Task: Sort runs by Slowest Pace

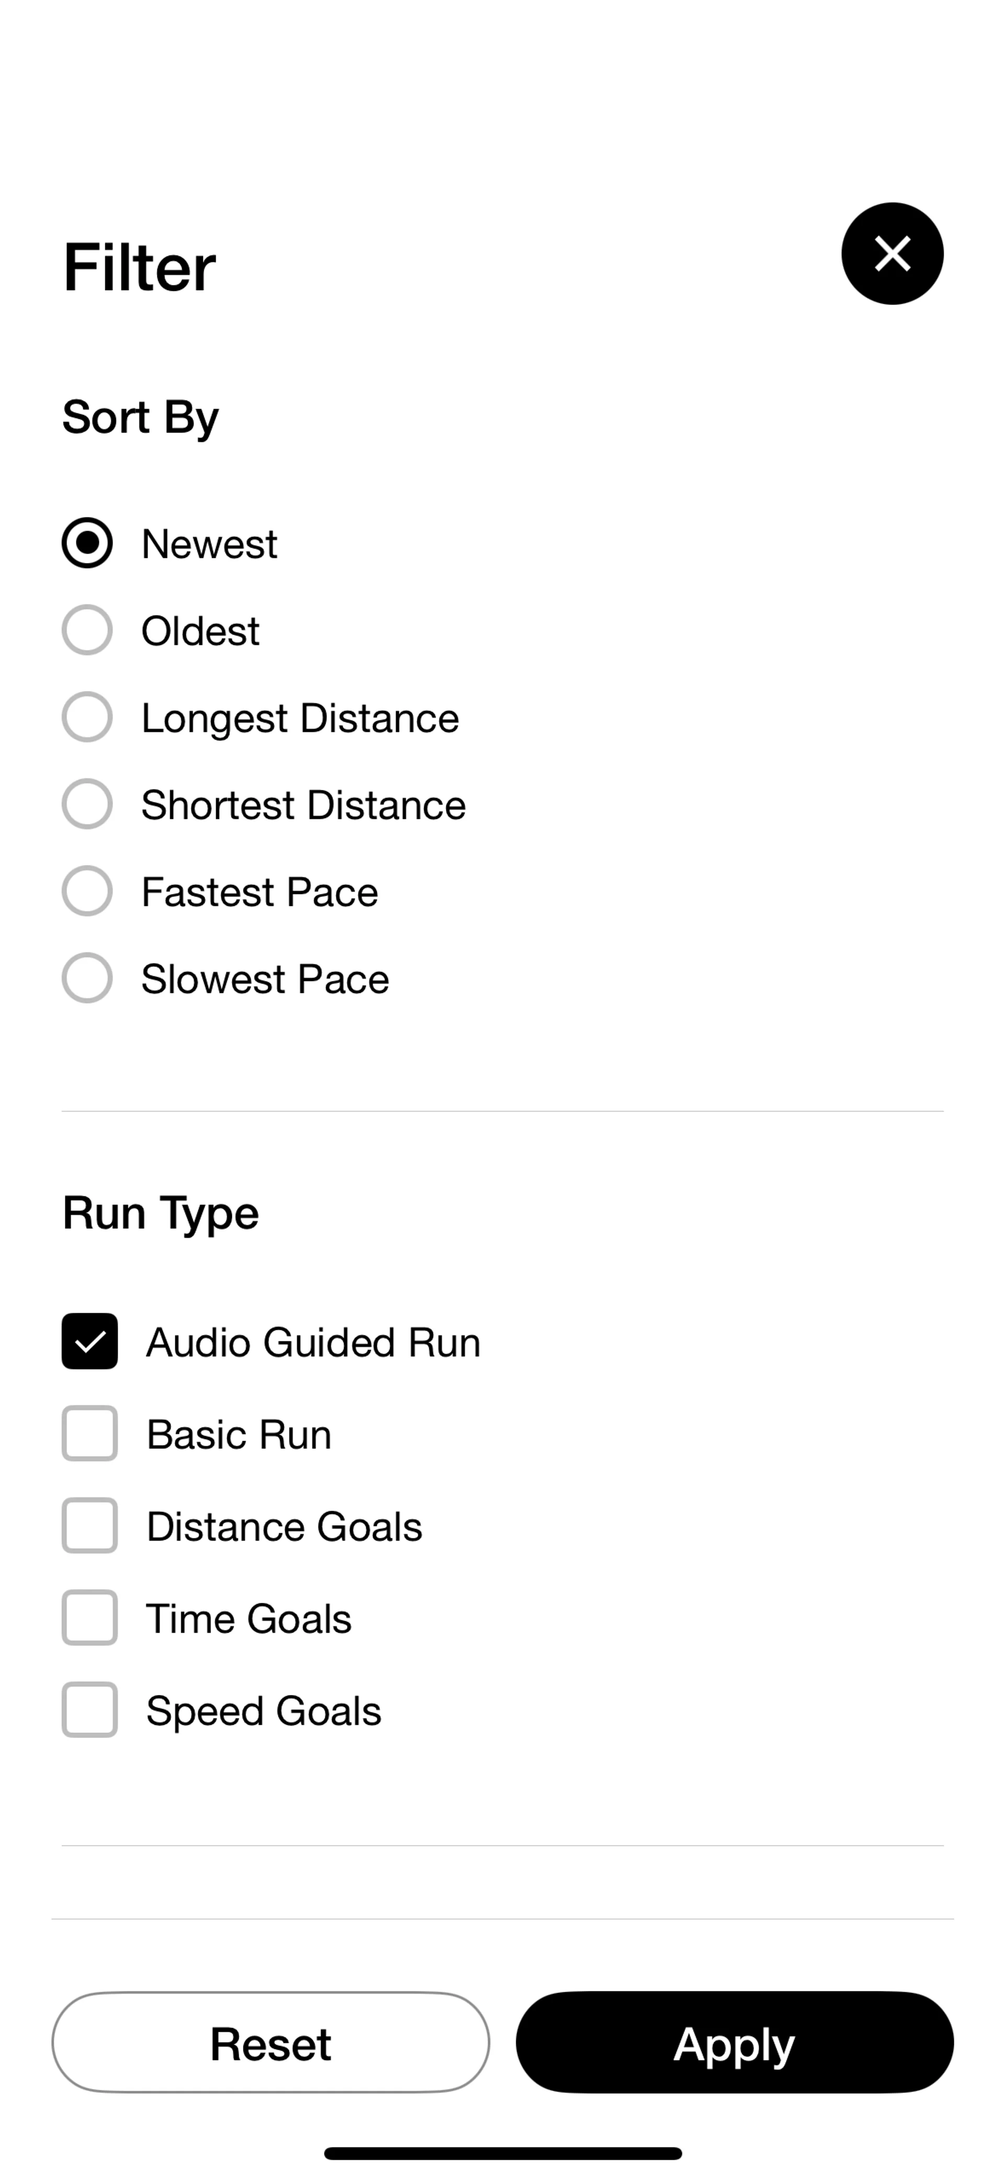Action: click(87, 978)
